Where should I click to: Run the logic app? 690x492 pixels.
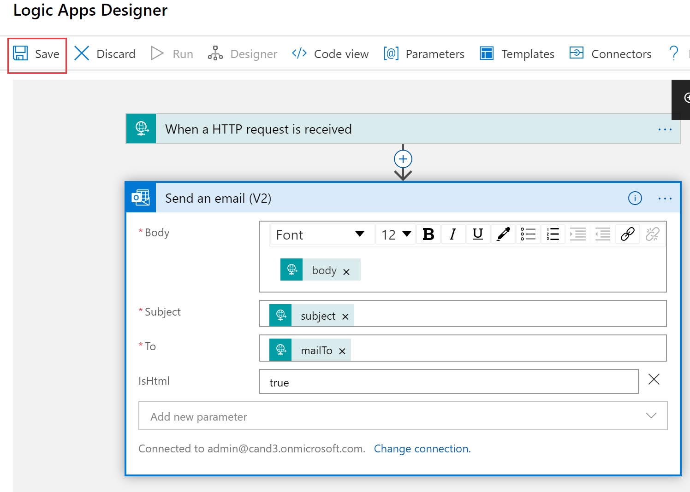[x=172, y=54]
